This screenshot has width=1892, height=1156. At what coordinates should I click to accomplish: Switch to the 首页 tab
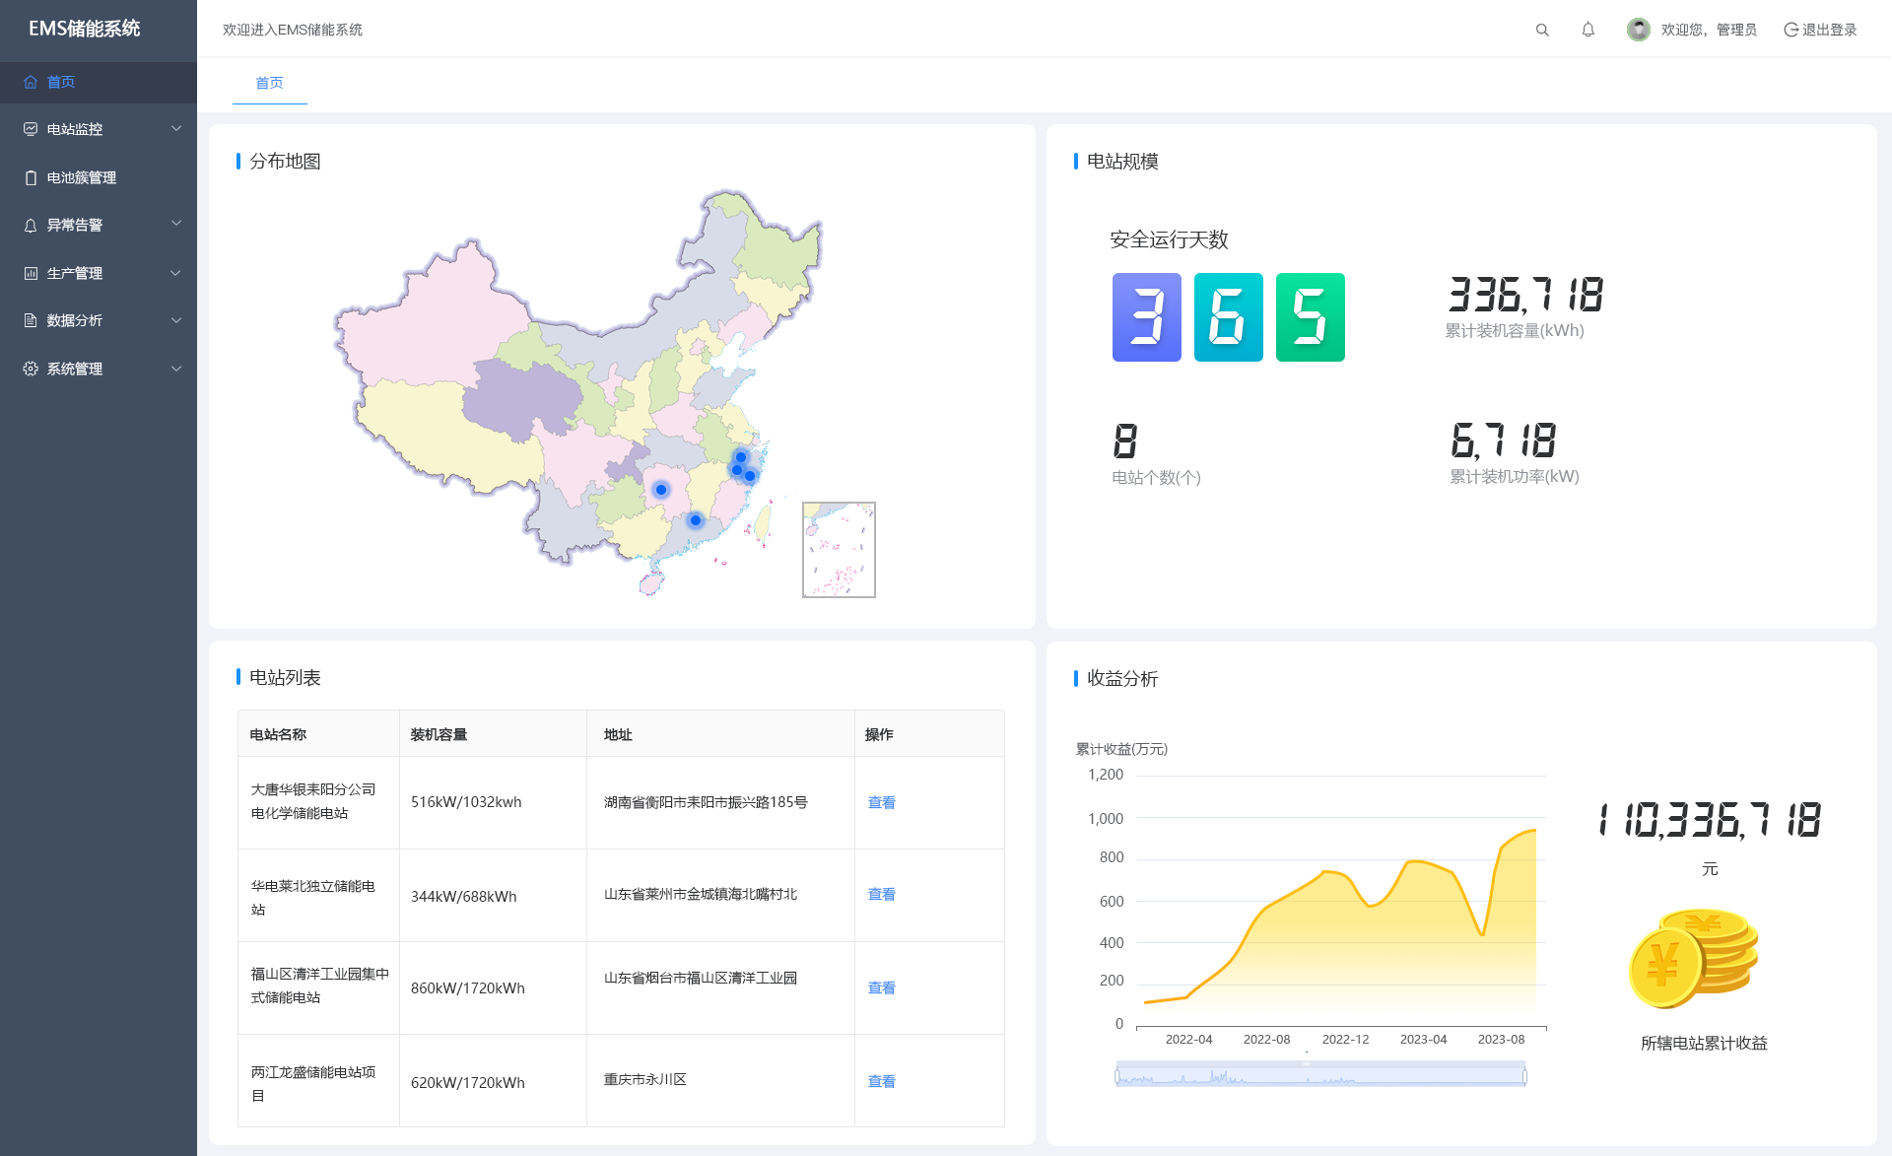tap(269, 83)
